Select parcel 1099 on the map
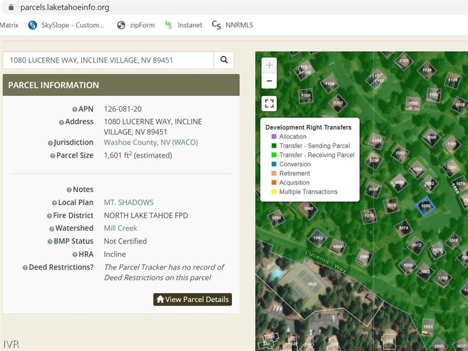Screen dimensions: 468x351 (x=431, y=138)
